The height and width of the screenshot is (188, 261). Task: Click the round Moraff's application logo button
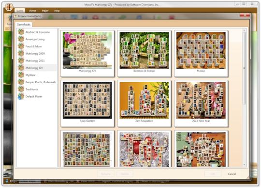(x=9, y=7)
